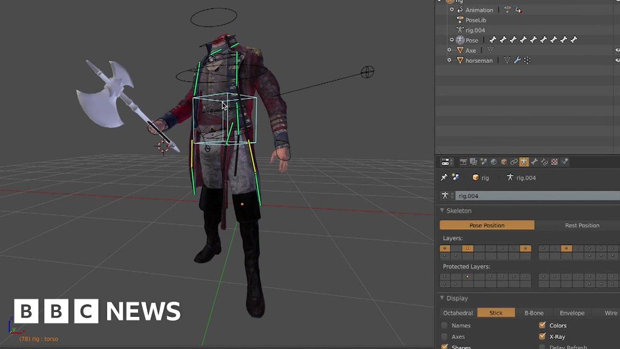Image resolution: width=620 pixels, height=349 pixels.
Task: Choose B-Bone display type
Action: pyautogui.click(x=533, y=313)
